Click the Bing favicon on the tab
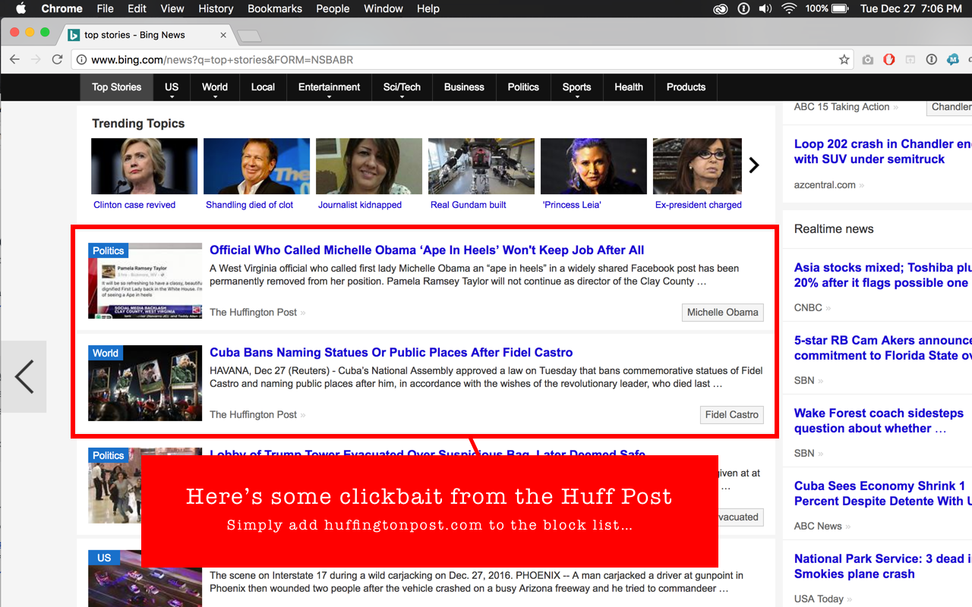Image resolution: width=972 pixels, height=607 pixels. [74, 35]
